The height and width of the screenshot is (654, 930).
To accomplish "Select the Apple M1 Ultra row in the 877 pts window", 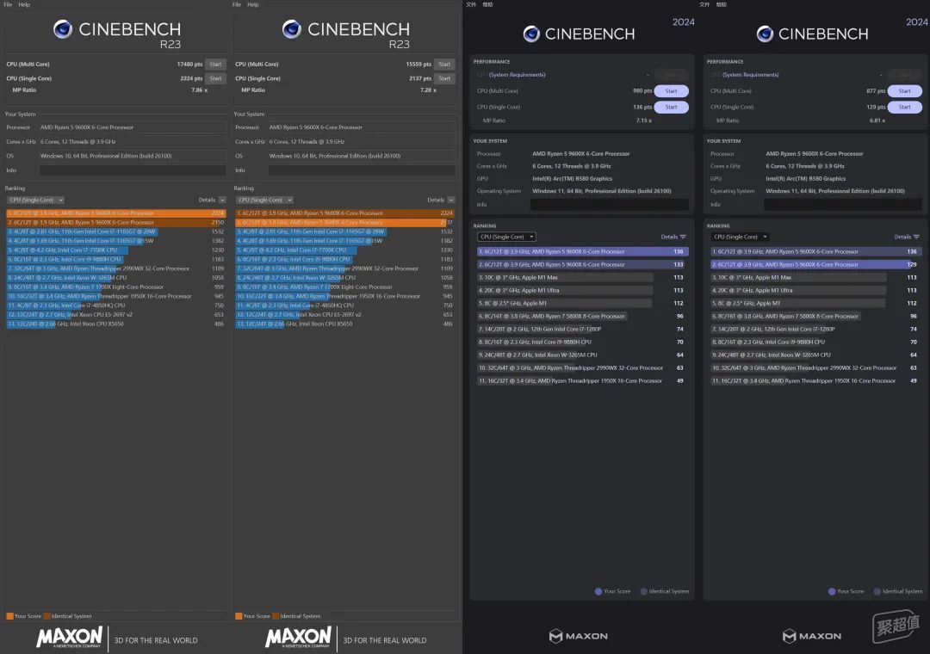I will pos(816,291).
